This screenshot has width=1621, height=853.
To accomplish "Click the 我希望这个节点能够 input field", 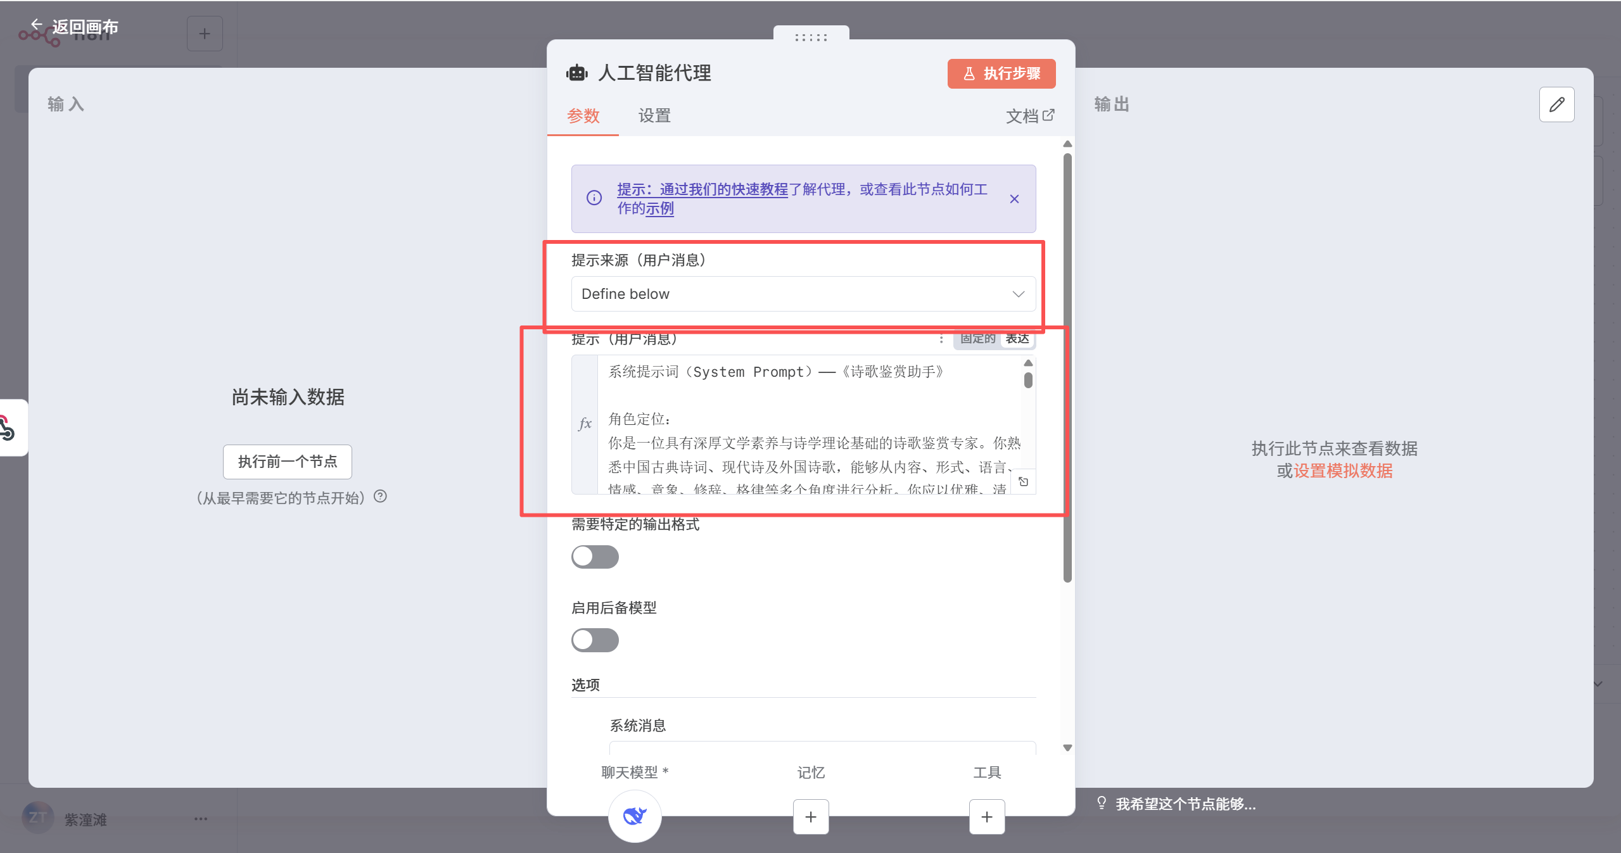I will click(x=1185, y=804).
